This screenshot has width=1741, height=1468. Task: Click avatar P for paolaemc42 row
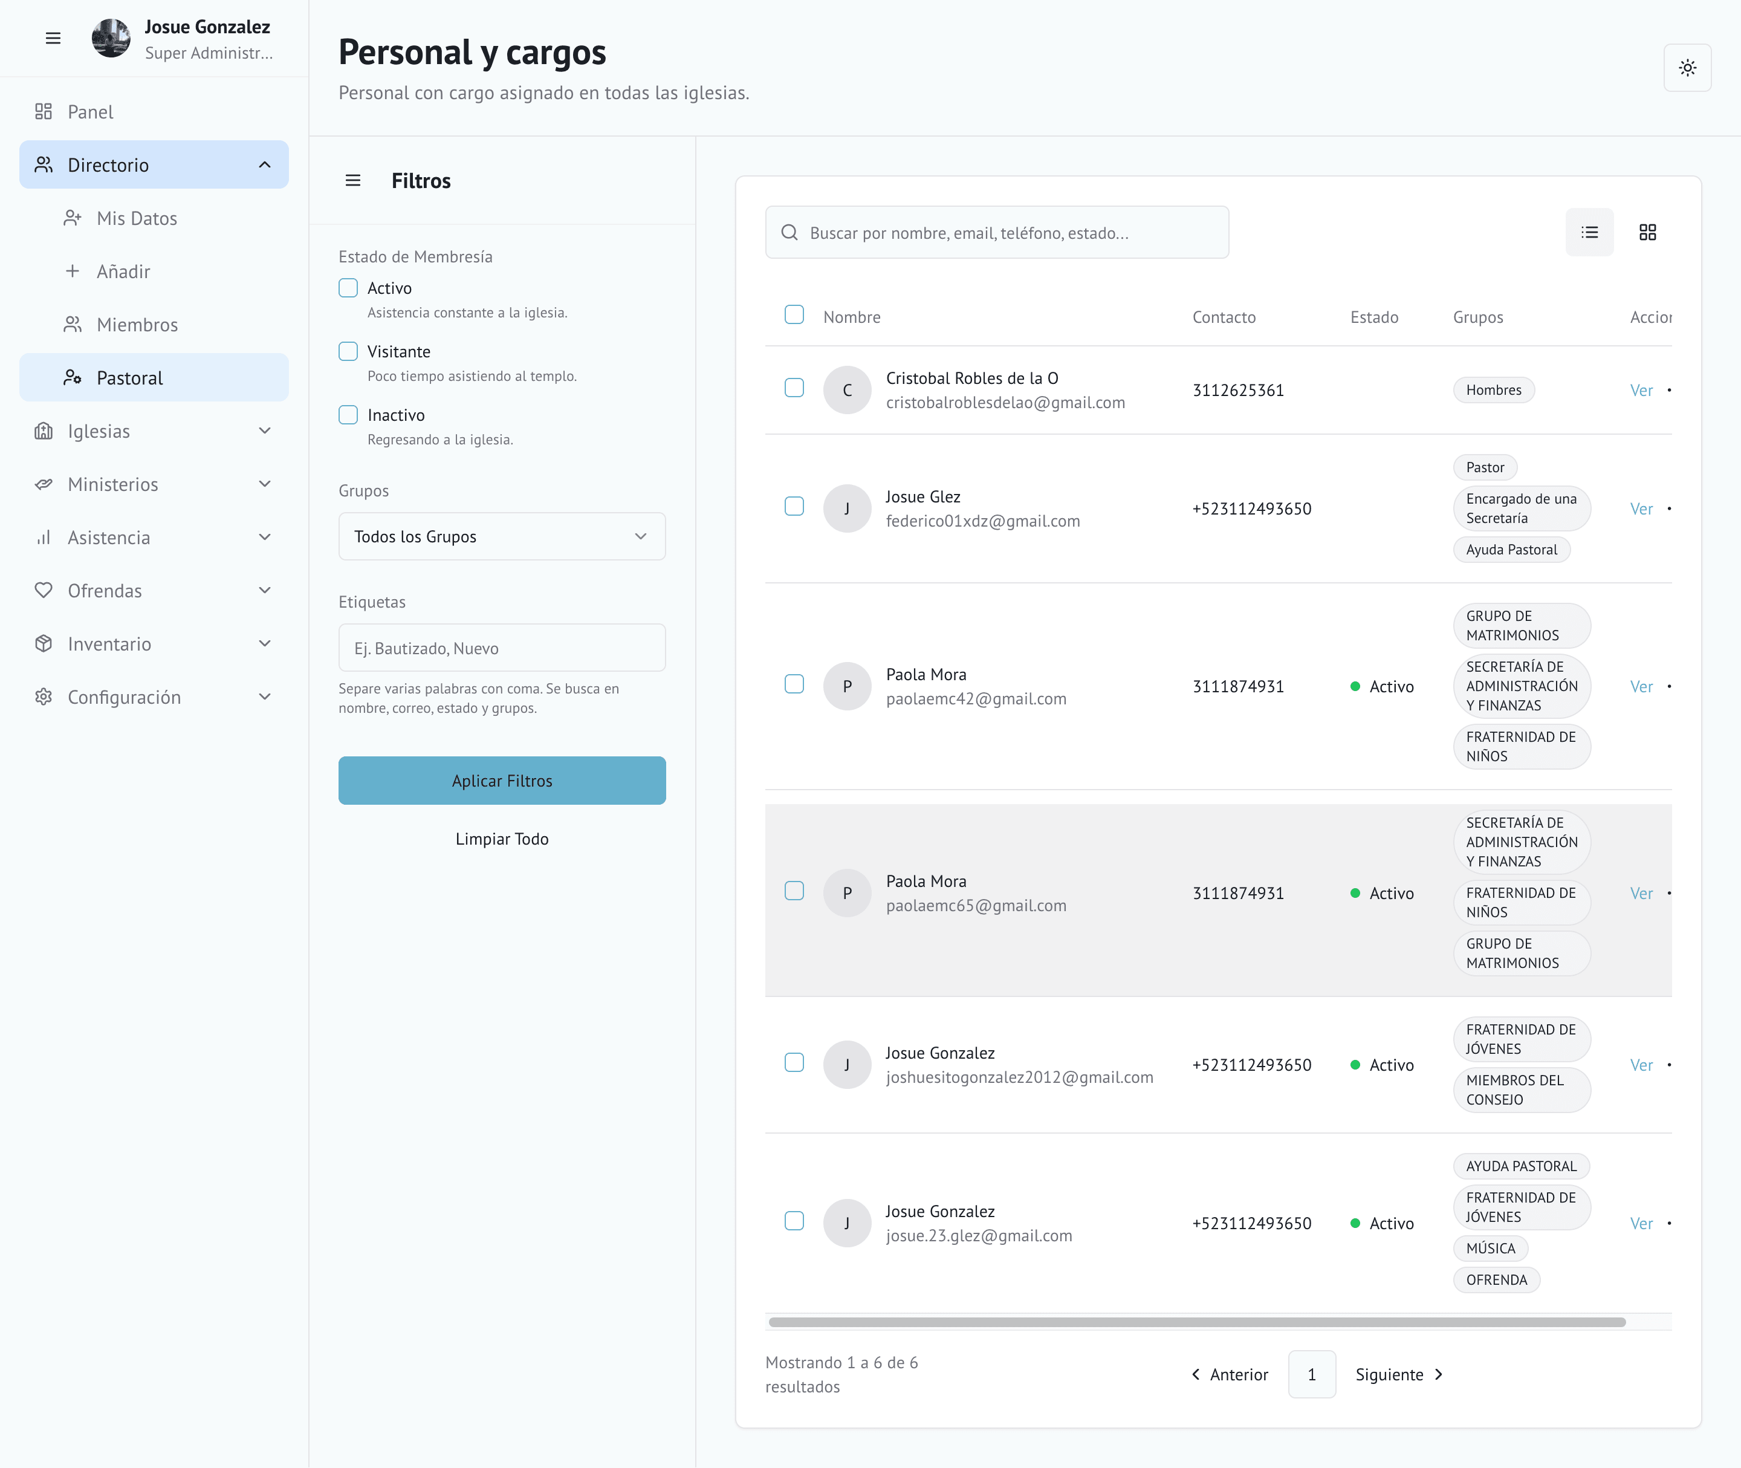(847, 687)
